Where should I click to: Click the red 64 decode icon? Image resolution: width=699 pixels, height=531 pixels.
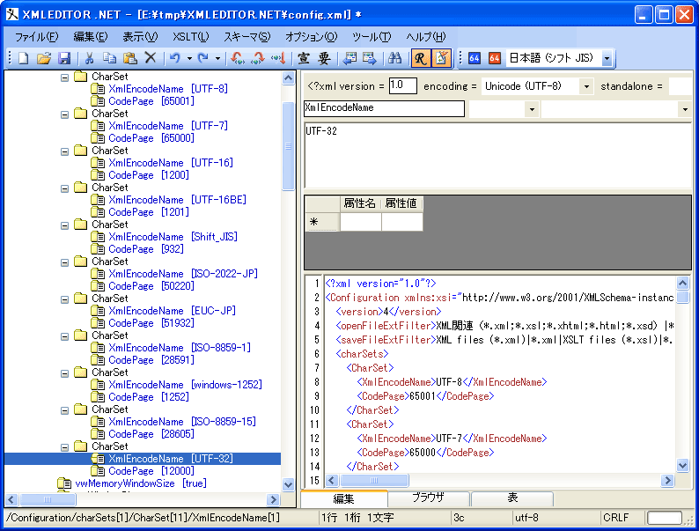(495, 58)
